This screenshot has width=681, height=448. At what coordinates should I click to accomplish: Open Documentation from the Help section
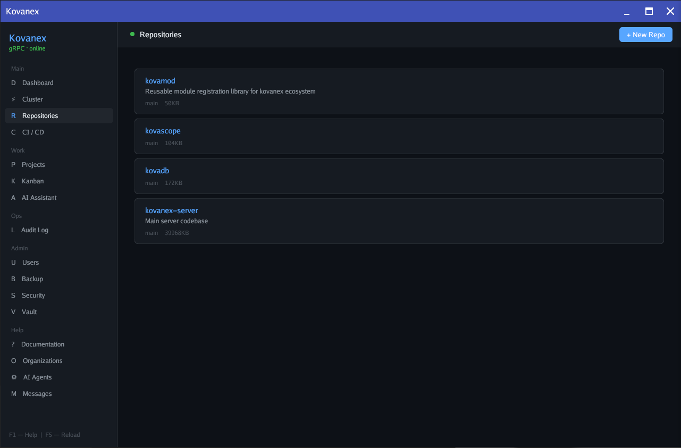click(13, 344)
